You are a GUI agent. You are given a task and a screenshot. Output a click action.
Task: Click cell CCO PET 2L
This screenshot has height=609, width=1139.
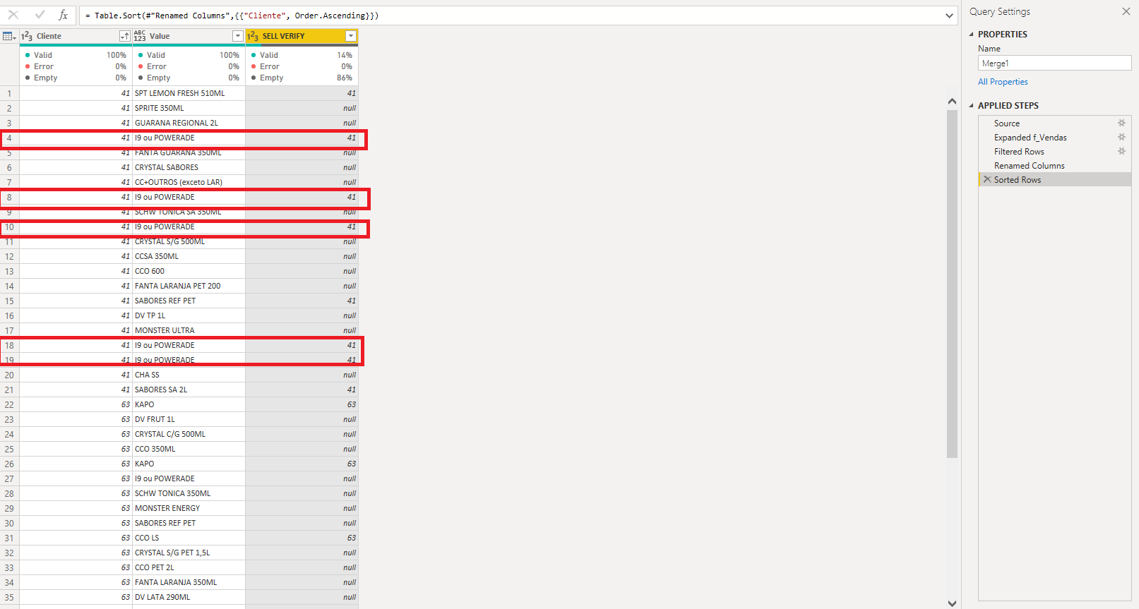pos(189,567)
